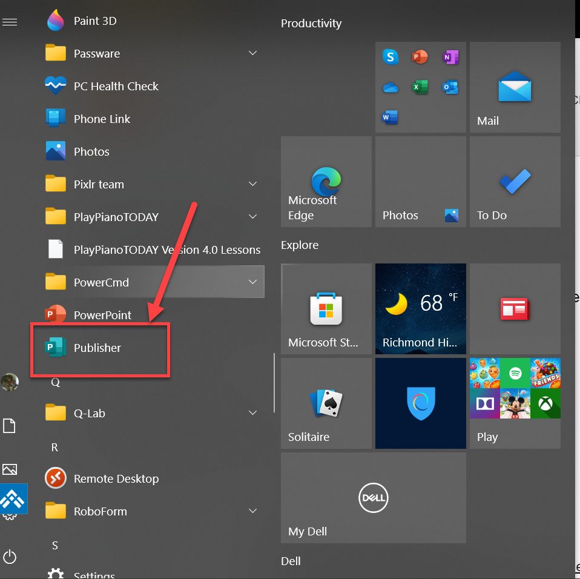580x579 pixels.
Task: Open the weather tile for Richmond
Action: pyautogui.click(x=421, y=309)
